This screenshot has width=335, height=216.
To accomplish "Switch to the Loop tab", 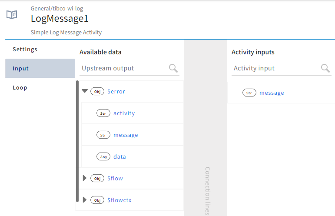I will point(20,87).
